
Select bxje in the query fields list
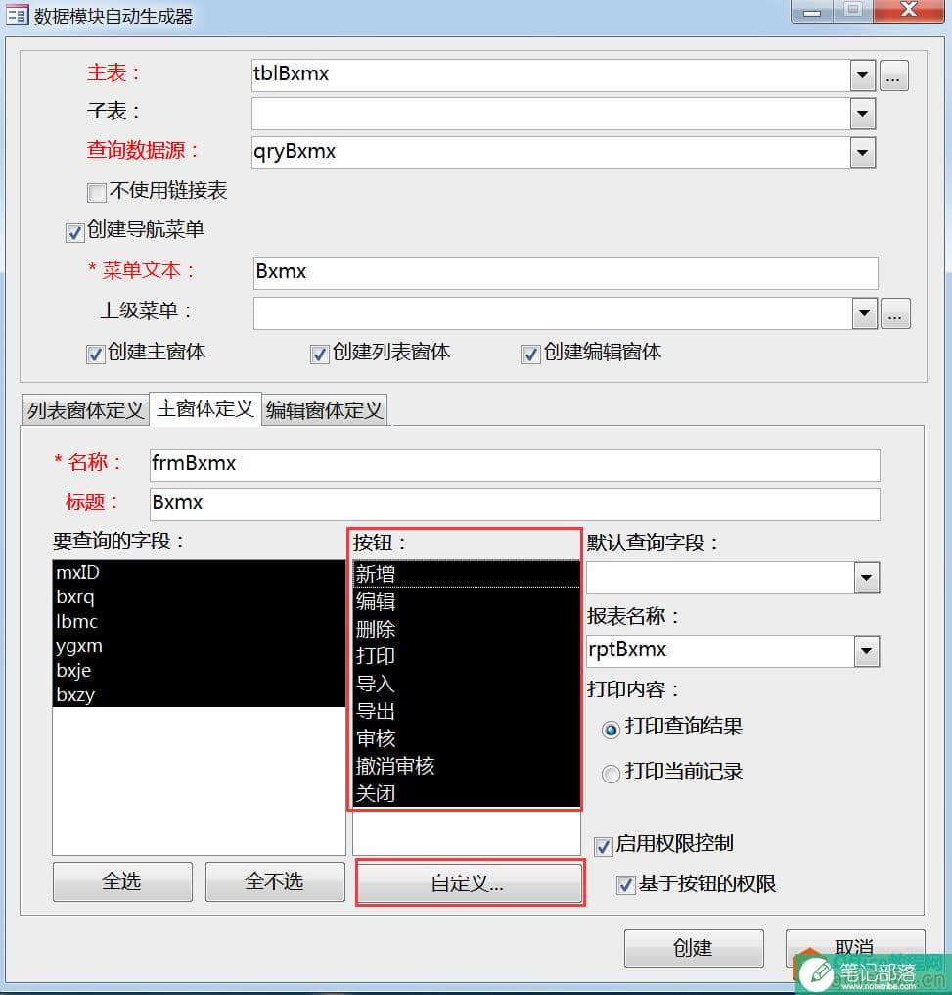(x=199, y=670)
